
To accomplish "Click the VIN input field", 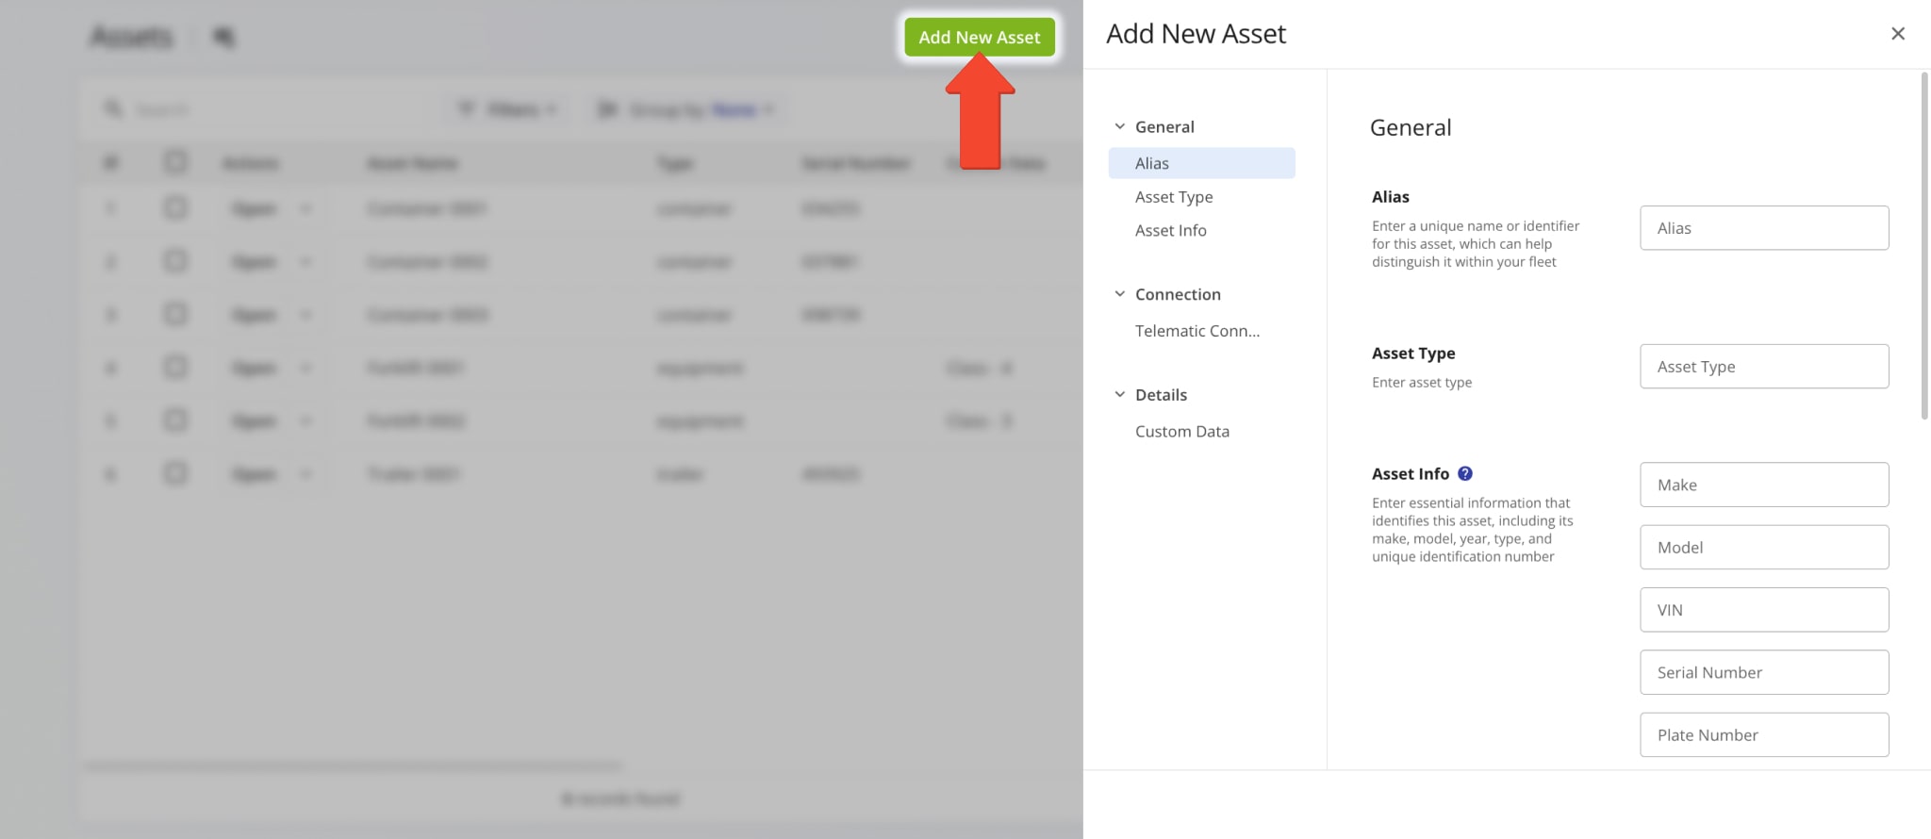I will (x=1763, y=610).
